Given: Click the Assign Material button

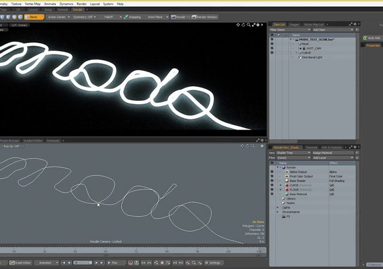Looking at the screenshot, I should point(333,153).
